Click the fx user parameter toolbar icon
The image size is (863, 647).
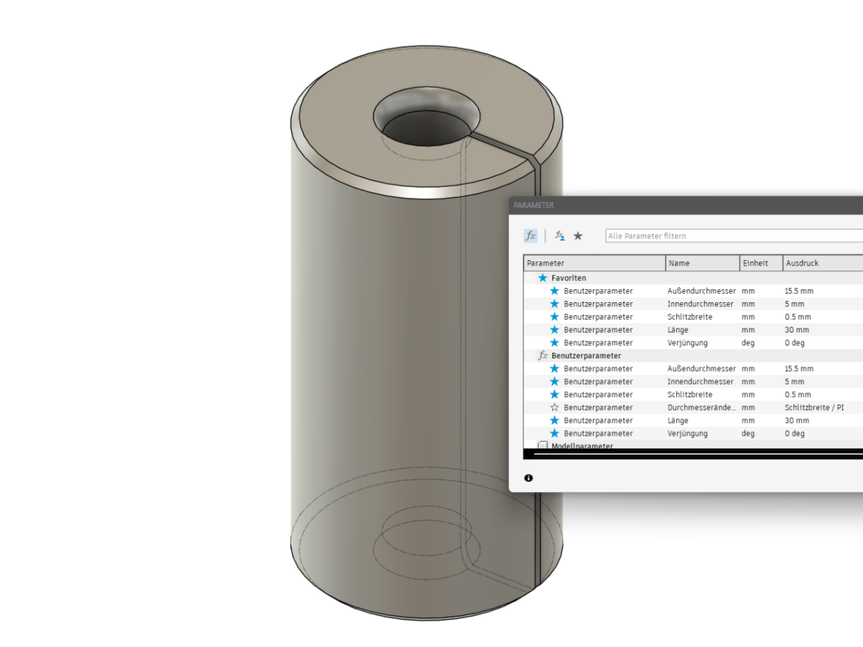click(531, 236)
